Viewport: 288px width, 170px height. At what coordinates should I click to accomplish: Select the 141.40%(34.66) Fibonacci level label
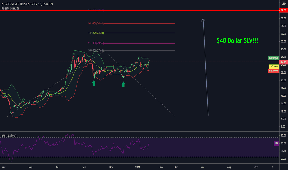(x=96, y=23)
